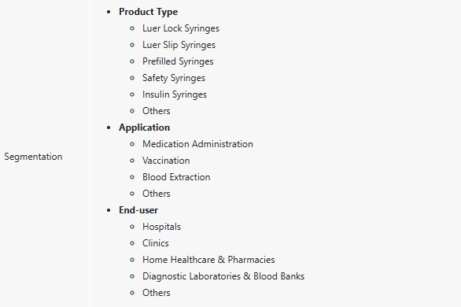Select the Prefilled Syringes entry

(178, 61)
